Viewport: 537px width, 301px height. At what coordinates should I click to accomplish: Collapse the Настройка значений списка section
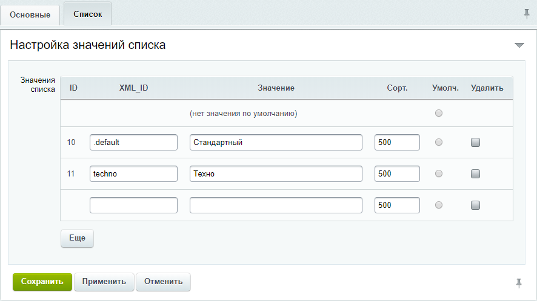pyautogui.click(x=519, y=45)
